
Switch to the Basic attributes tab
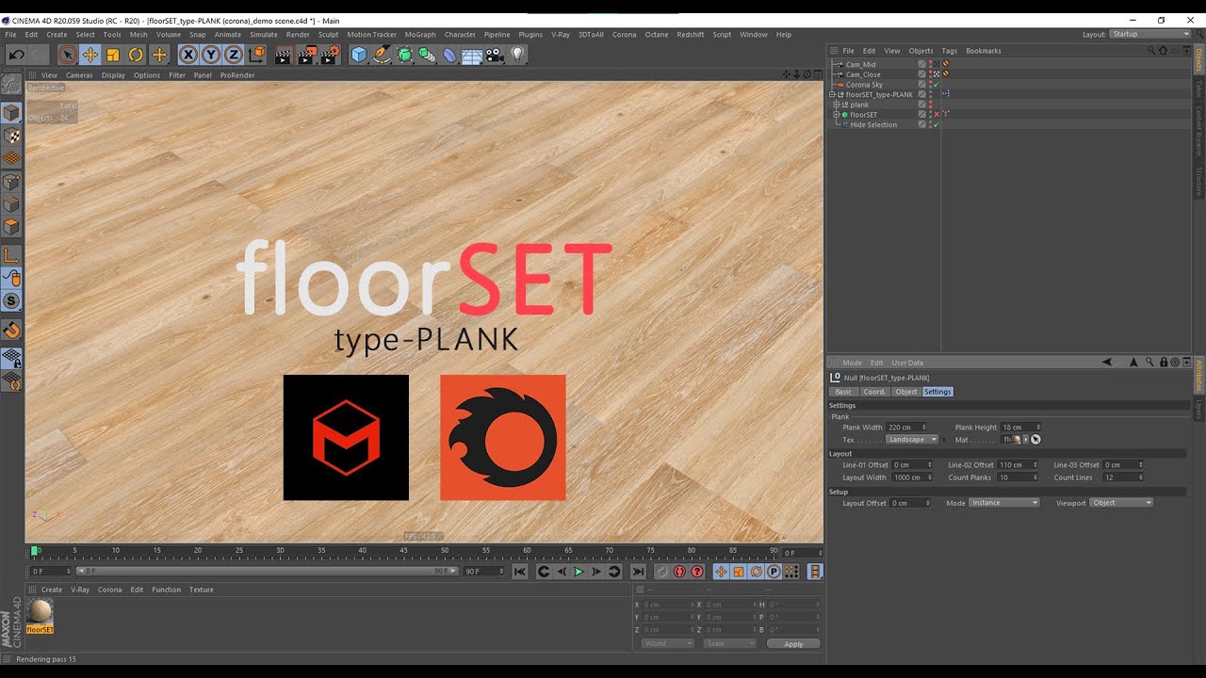tap(843, 392)
